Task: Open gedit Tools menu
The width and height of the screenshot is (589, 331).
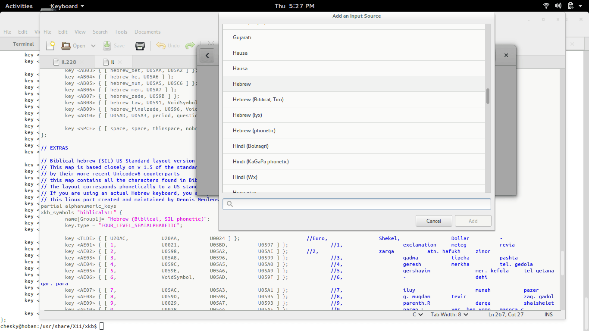Action: click(x=121, y=32)
